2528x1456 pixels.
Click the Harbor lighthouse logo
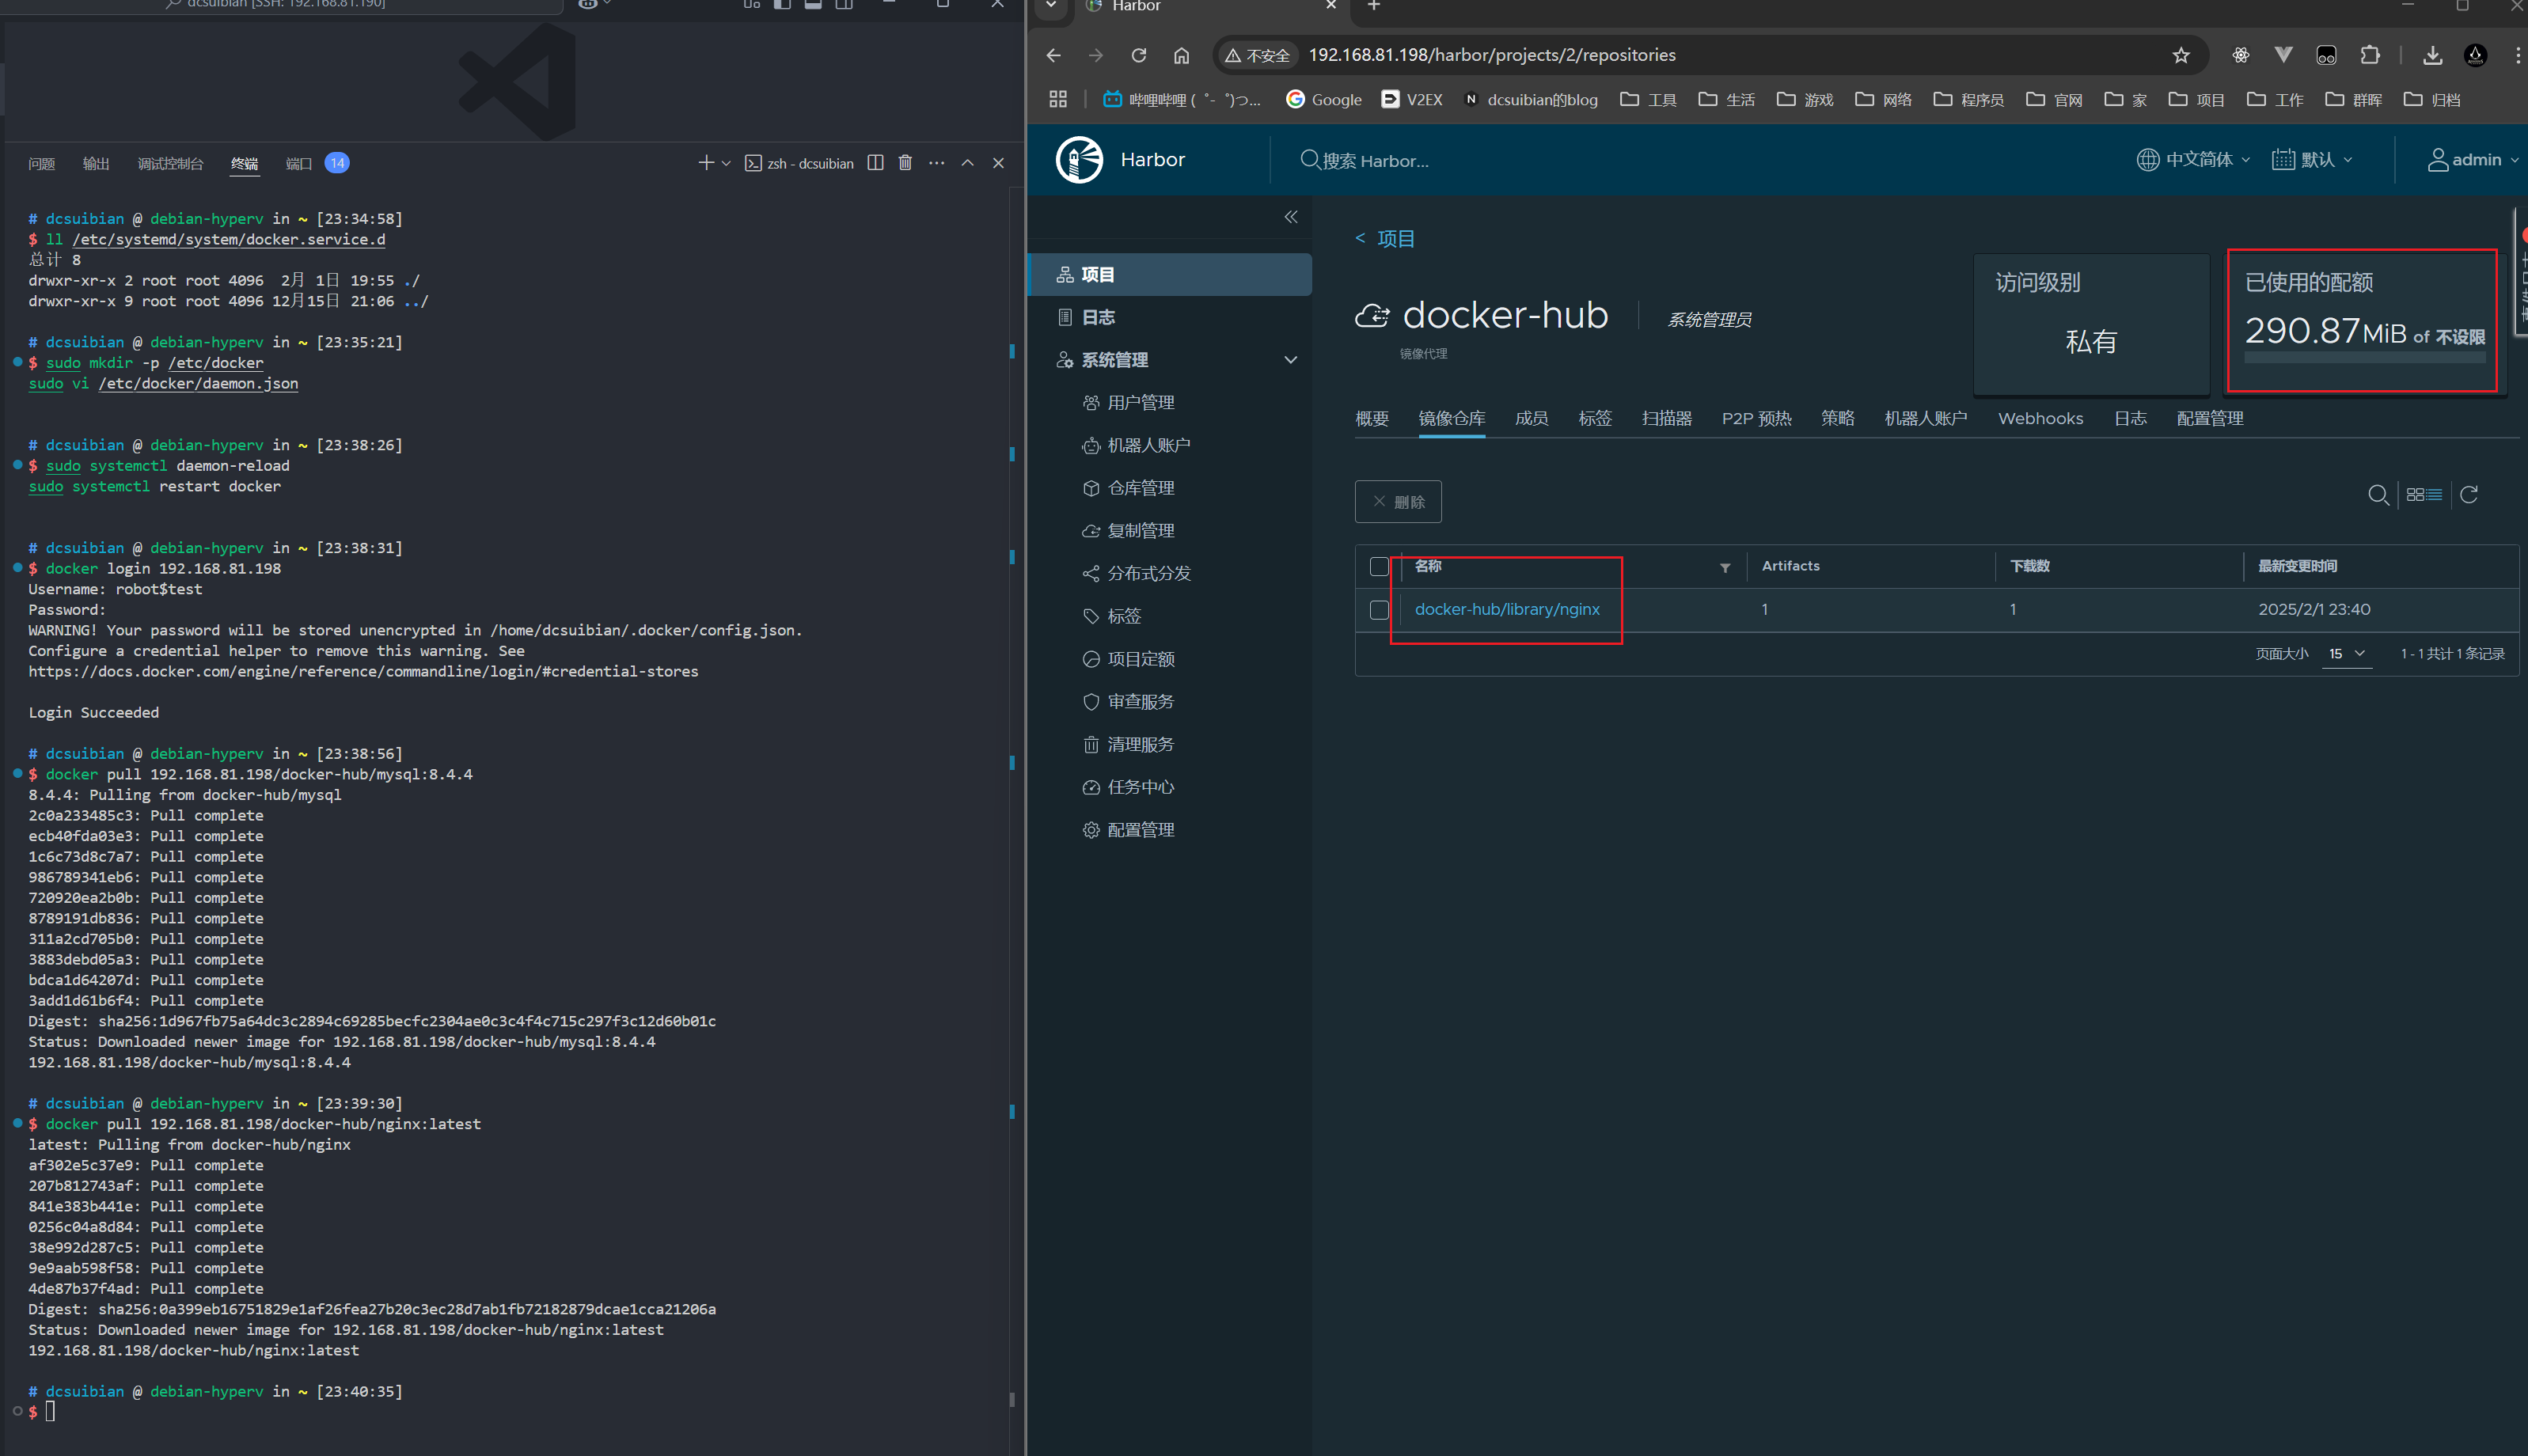pyautogui.click(x=1079, y=160)
